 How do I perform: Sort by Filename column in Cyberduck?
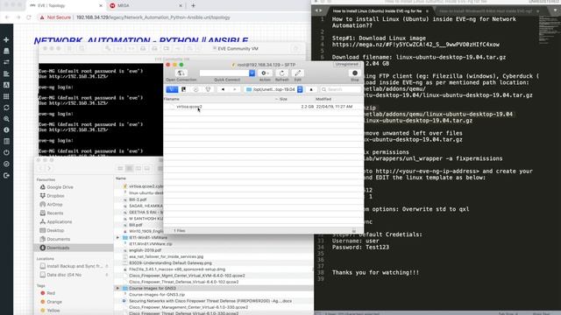pyautogui.click(x=172, y=99)
